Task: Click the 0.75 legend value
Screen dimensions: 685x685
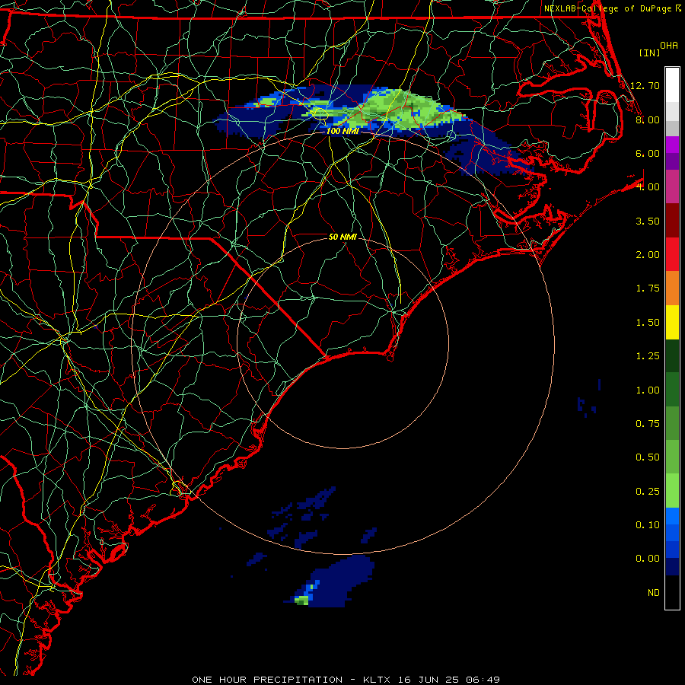Action: point(648,424)
